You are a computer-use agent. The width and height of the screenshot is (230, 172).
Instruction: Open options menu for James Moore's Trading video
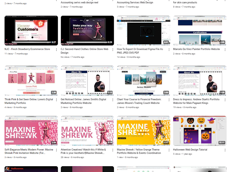point(169,100)
